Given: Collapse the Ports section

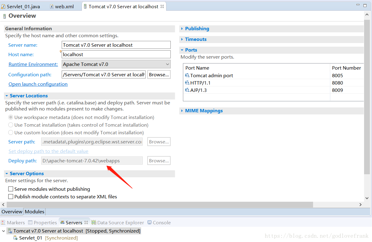Looking at the screenshot, I should coord(182,50).
